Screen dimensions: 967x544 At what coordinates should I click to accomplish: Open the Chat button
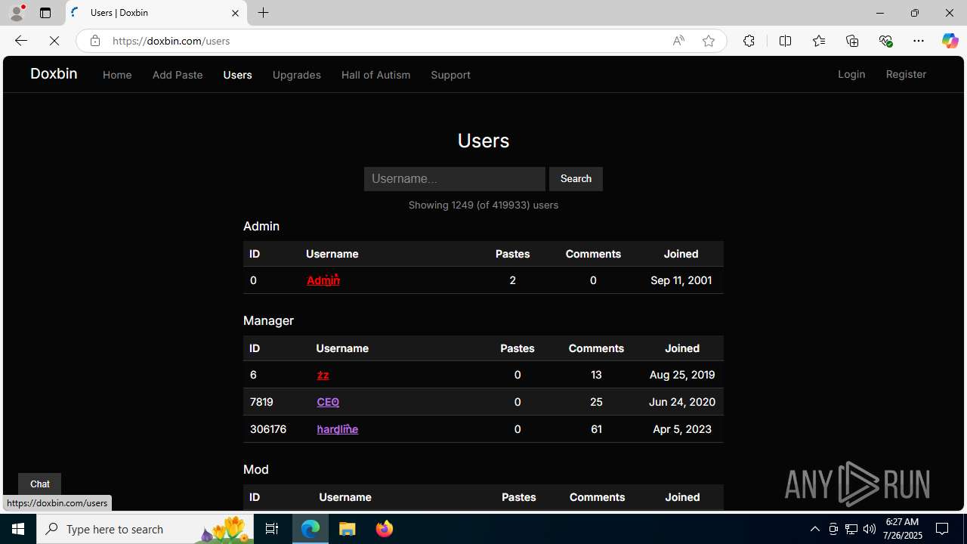(x=39, y=484)
